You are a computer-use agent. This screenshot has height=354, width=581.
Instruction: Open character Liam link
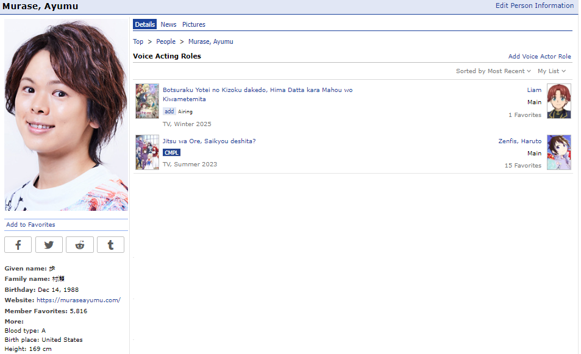pos(534,90)
